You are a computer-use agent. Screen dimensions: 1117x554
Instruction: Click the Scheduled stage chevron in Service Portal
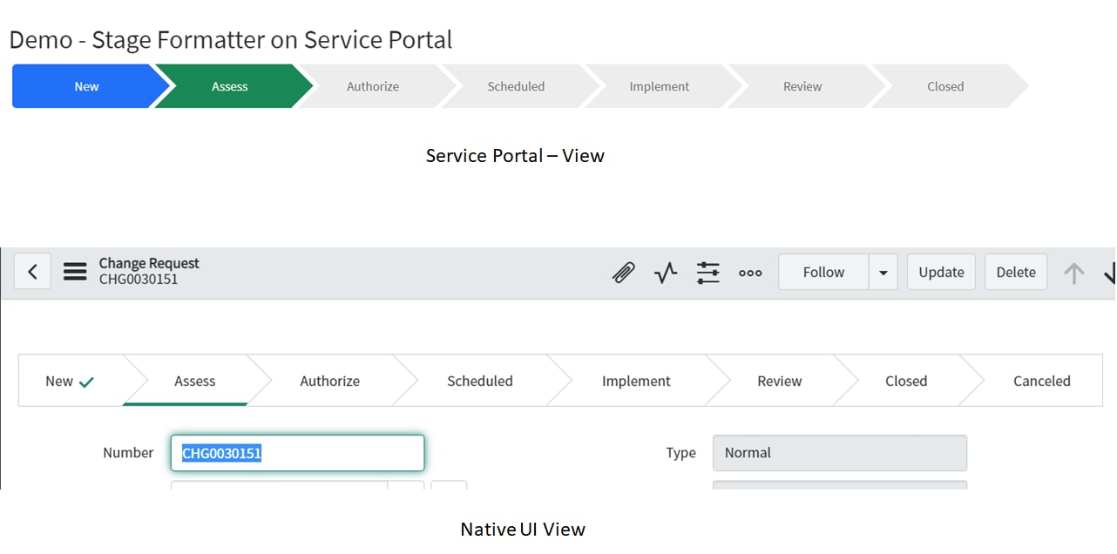click(516, 86)
